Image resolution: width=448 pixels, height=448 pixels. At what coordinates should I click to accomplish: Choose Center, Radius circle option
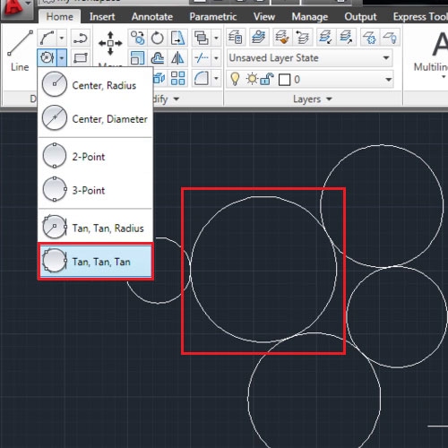coord(96,85)
